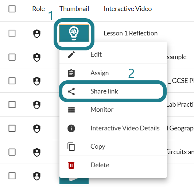Click the share icon in Share link row

[71, 91]
